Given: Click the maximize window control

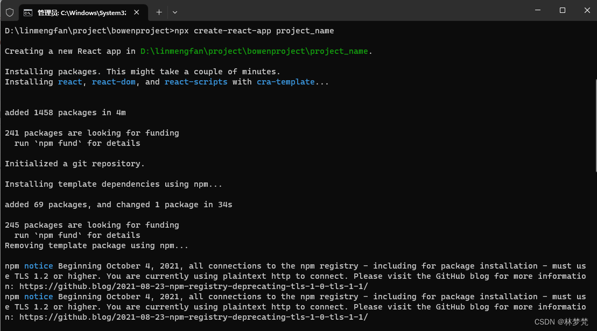Looking at the screenshot, I should (x=562, y=10).
